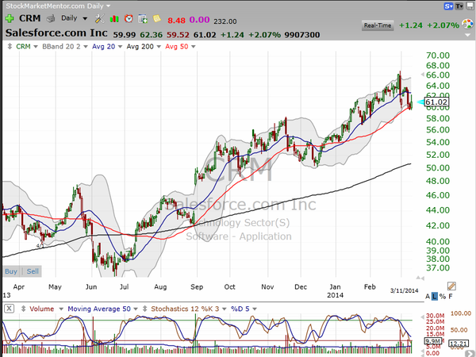Expand the CRM legend dropdown arrow

pyautogui.click(x=36, y=47)
